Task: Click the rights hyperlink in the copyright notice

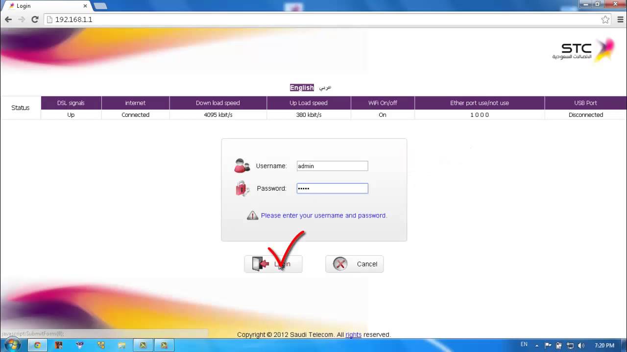Action: point(354,334)
